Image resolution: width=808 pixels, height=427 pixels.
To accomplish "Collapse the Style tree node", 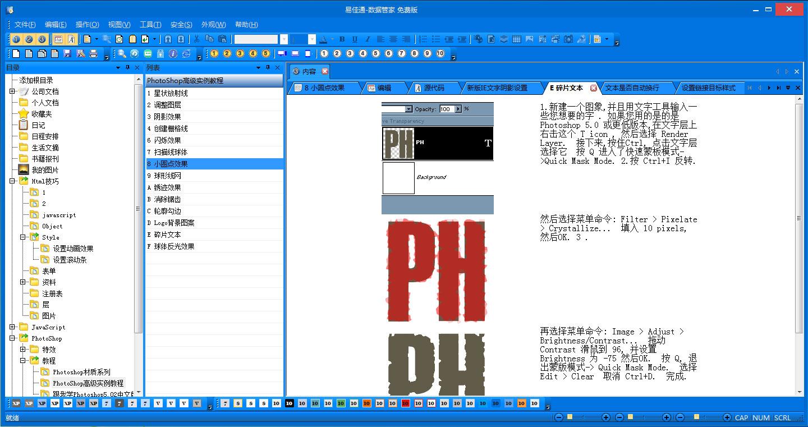I will [23, 237].
